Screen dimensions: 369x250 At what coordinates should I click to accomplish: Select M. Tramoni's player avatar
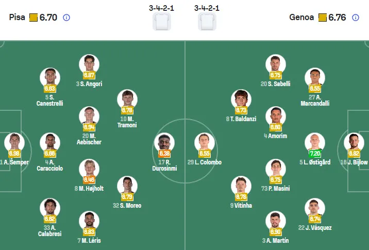pos(127,99)
